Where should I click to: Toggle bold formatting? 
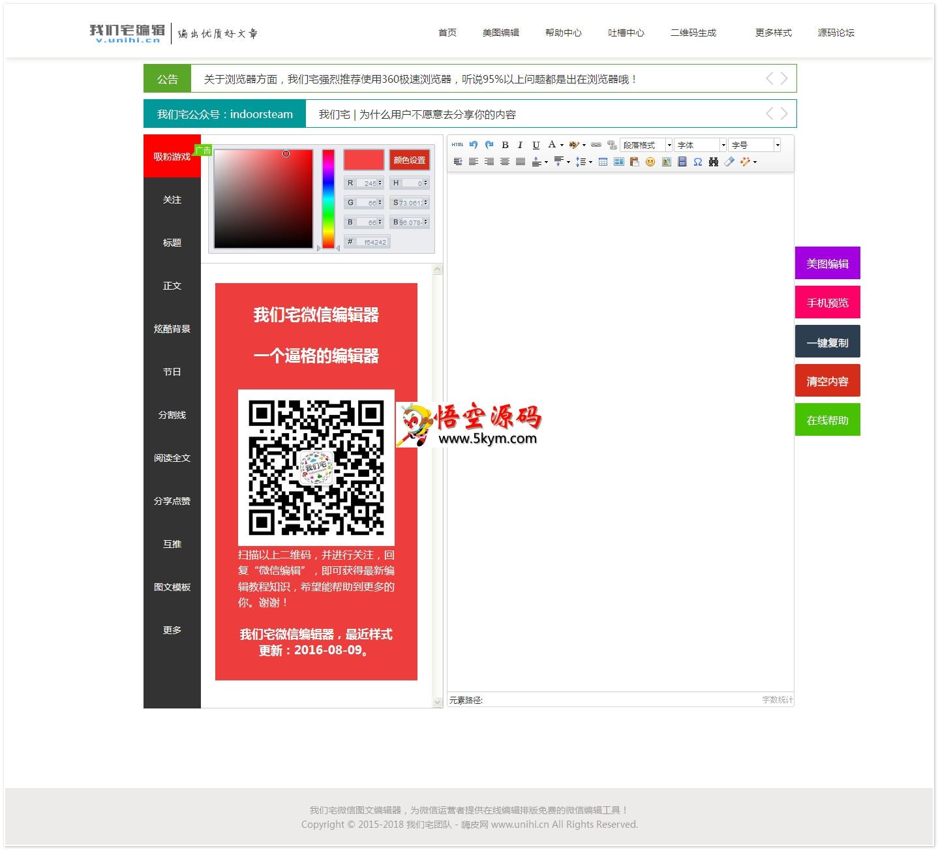pyautogui.click(x=505, y=145)
